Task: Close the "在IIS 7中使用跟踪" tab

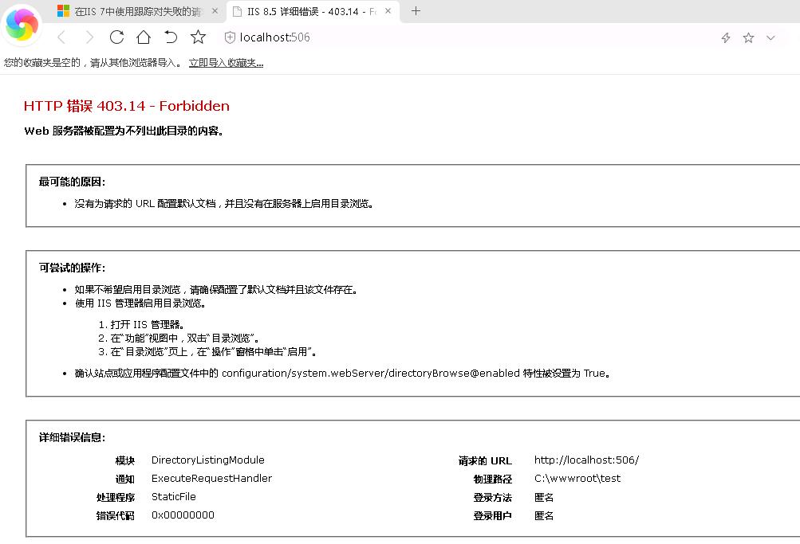Action: 215,11
